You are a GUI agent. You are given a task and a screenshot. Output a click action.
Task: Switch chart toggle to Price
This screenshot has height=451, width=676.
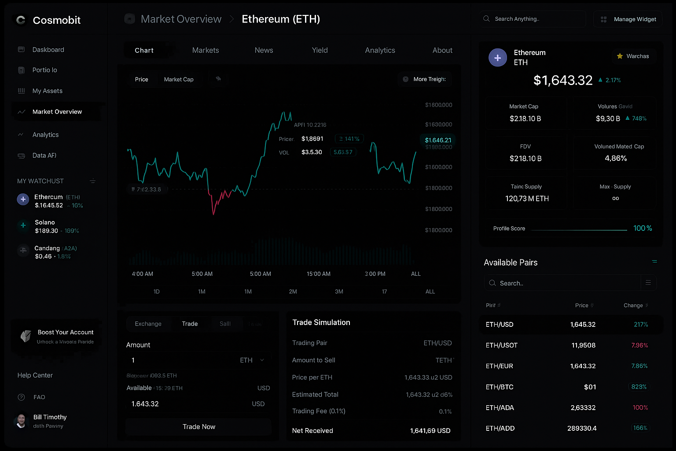click(x=141, y=79)
